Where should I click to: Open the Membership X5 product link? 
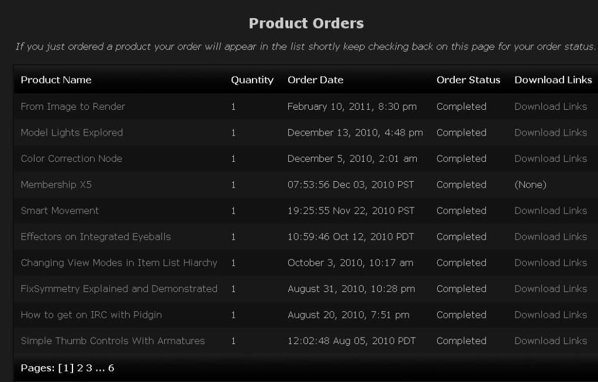[56, 185]
